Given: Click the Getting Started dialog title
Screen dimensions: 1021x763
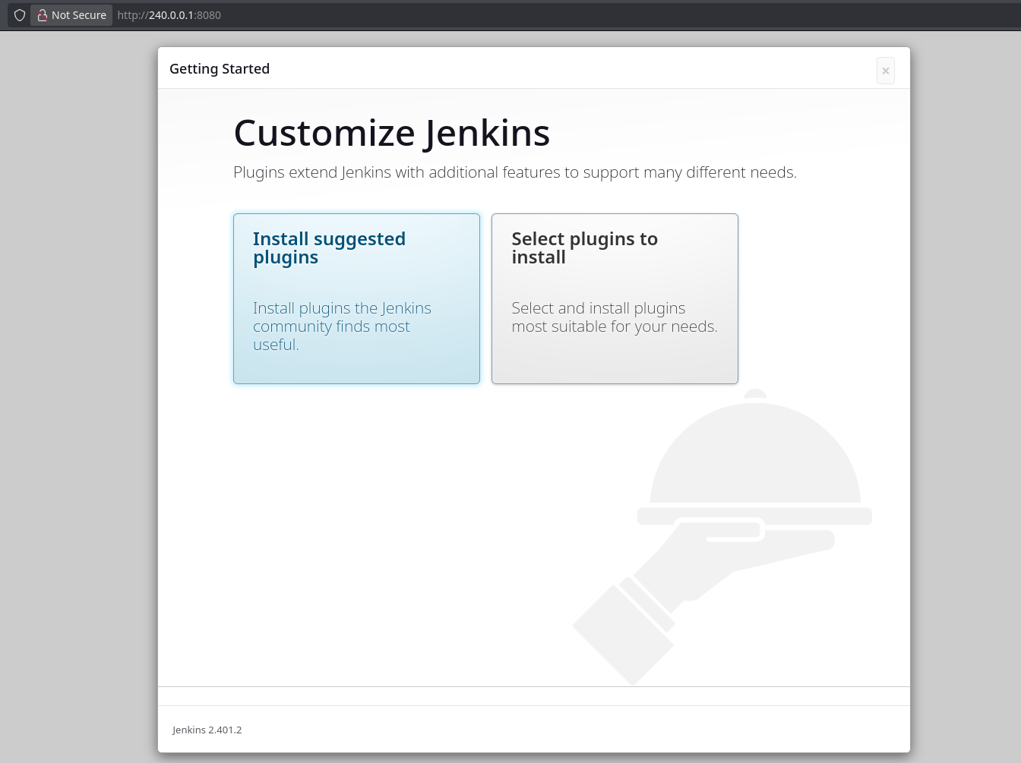Looking at the screenshot, I should coord(220,69).
